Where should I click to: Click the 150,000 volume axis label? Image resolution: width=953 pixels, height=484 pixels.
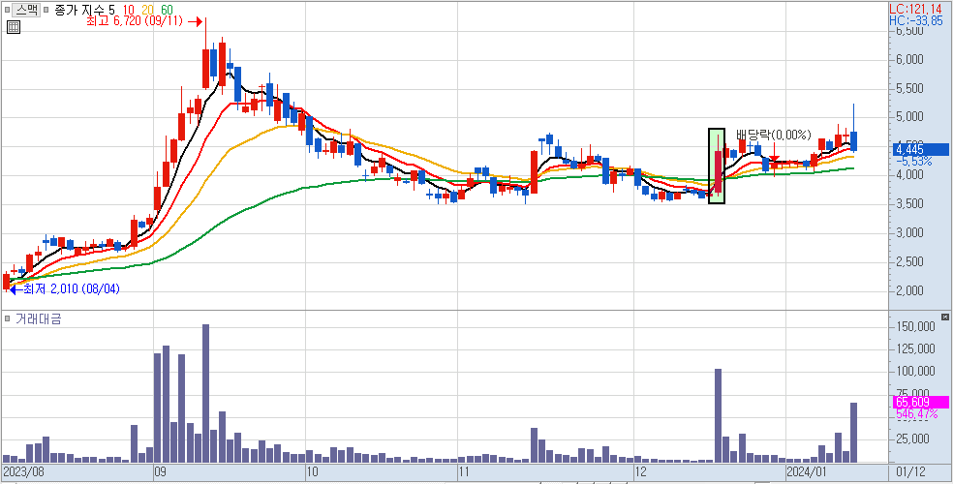click(914, 327)
